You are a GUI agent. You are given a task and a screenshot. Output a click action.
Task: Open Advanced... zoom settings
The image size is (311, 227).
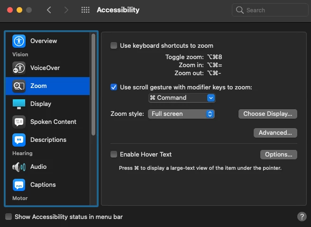[x=275, y=133]
